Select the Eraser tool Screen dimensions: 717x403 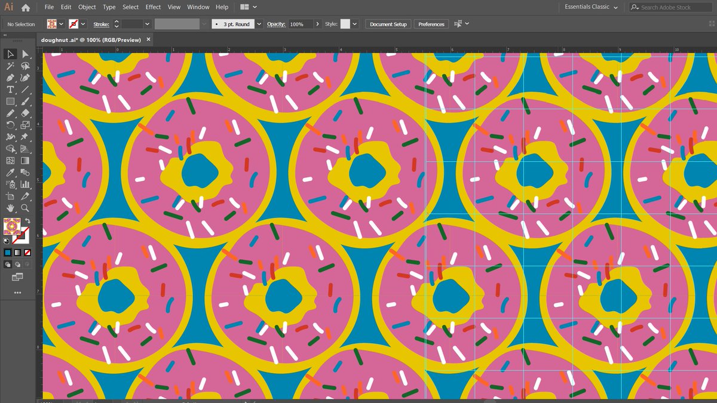coord(25,113)
